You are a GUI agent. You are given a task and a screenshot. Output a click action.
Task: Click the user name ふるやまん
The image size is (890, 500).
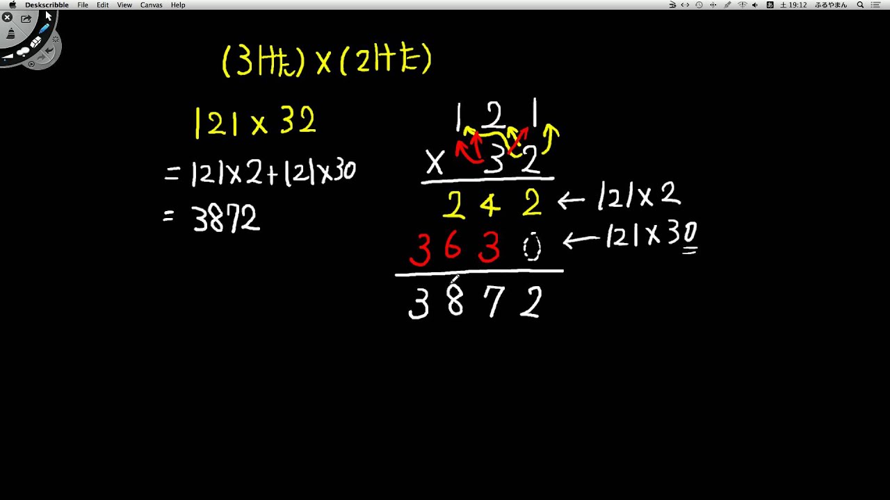pos(831,5)
